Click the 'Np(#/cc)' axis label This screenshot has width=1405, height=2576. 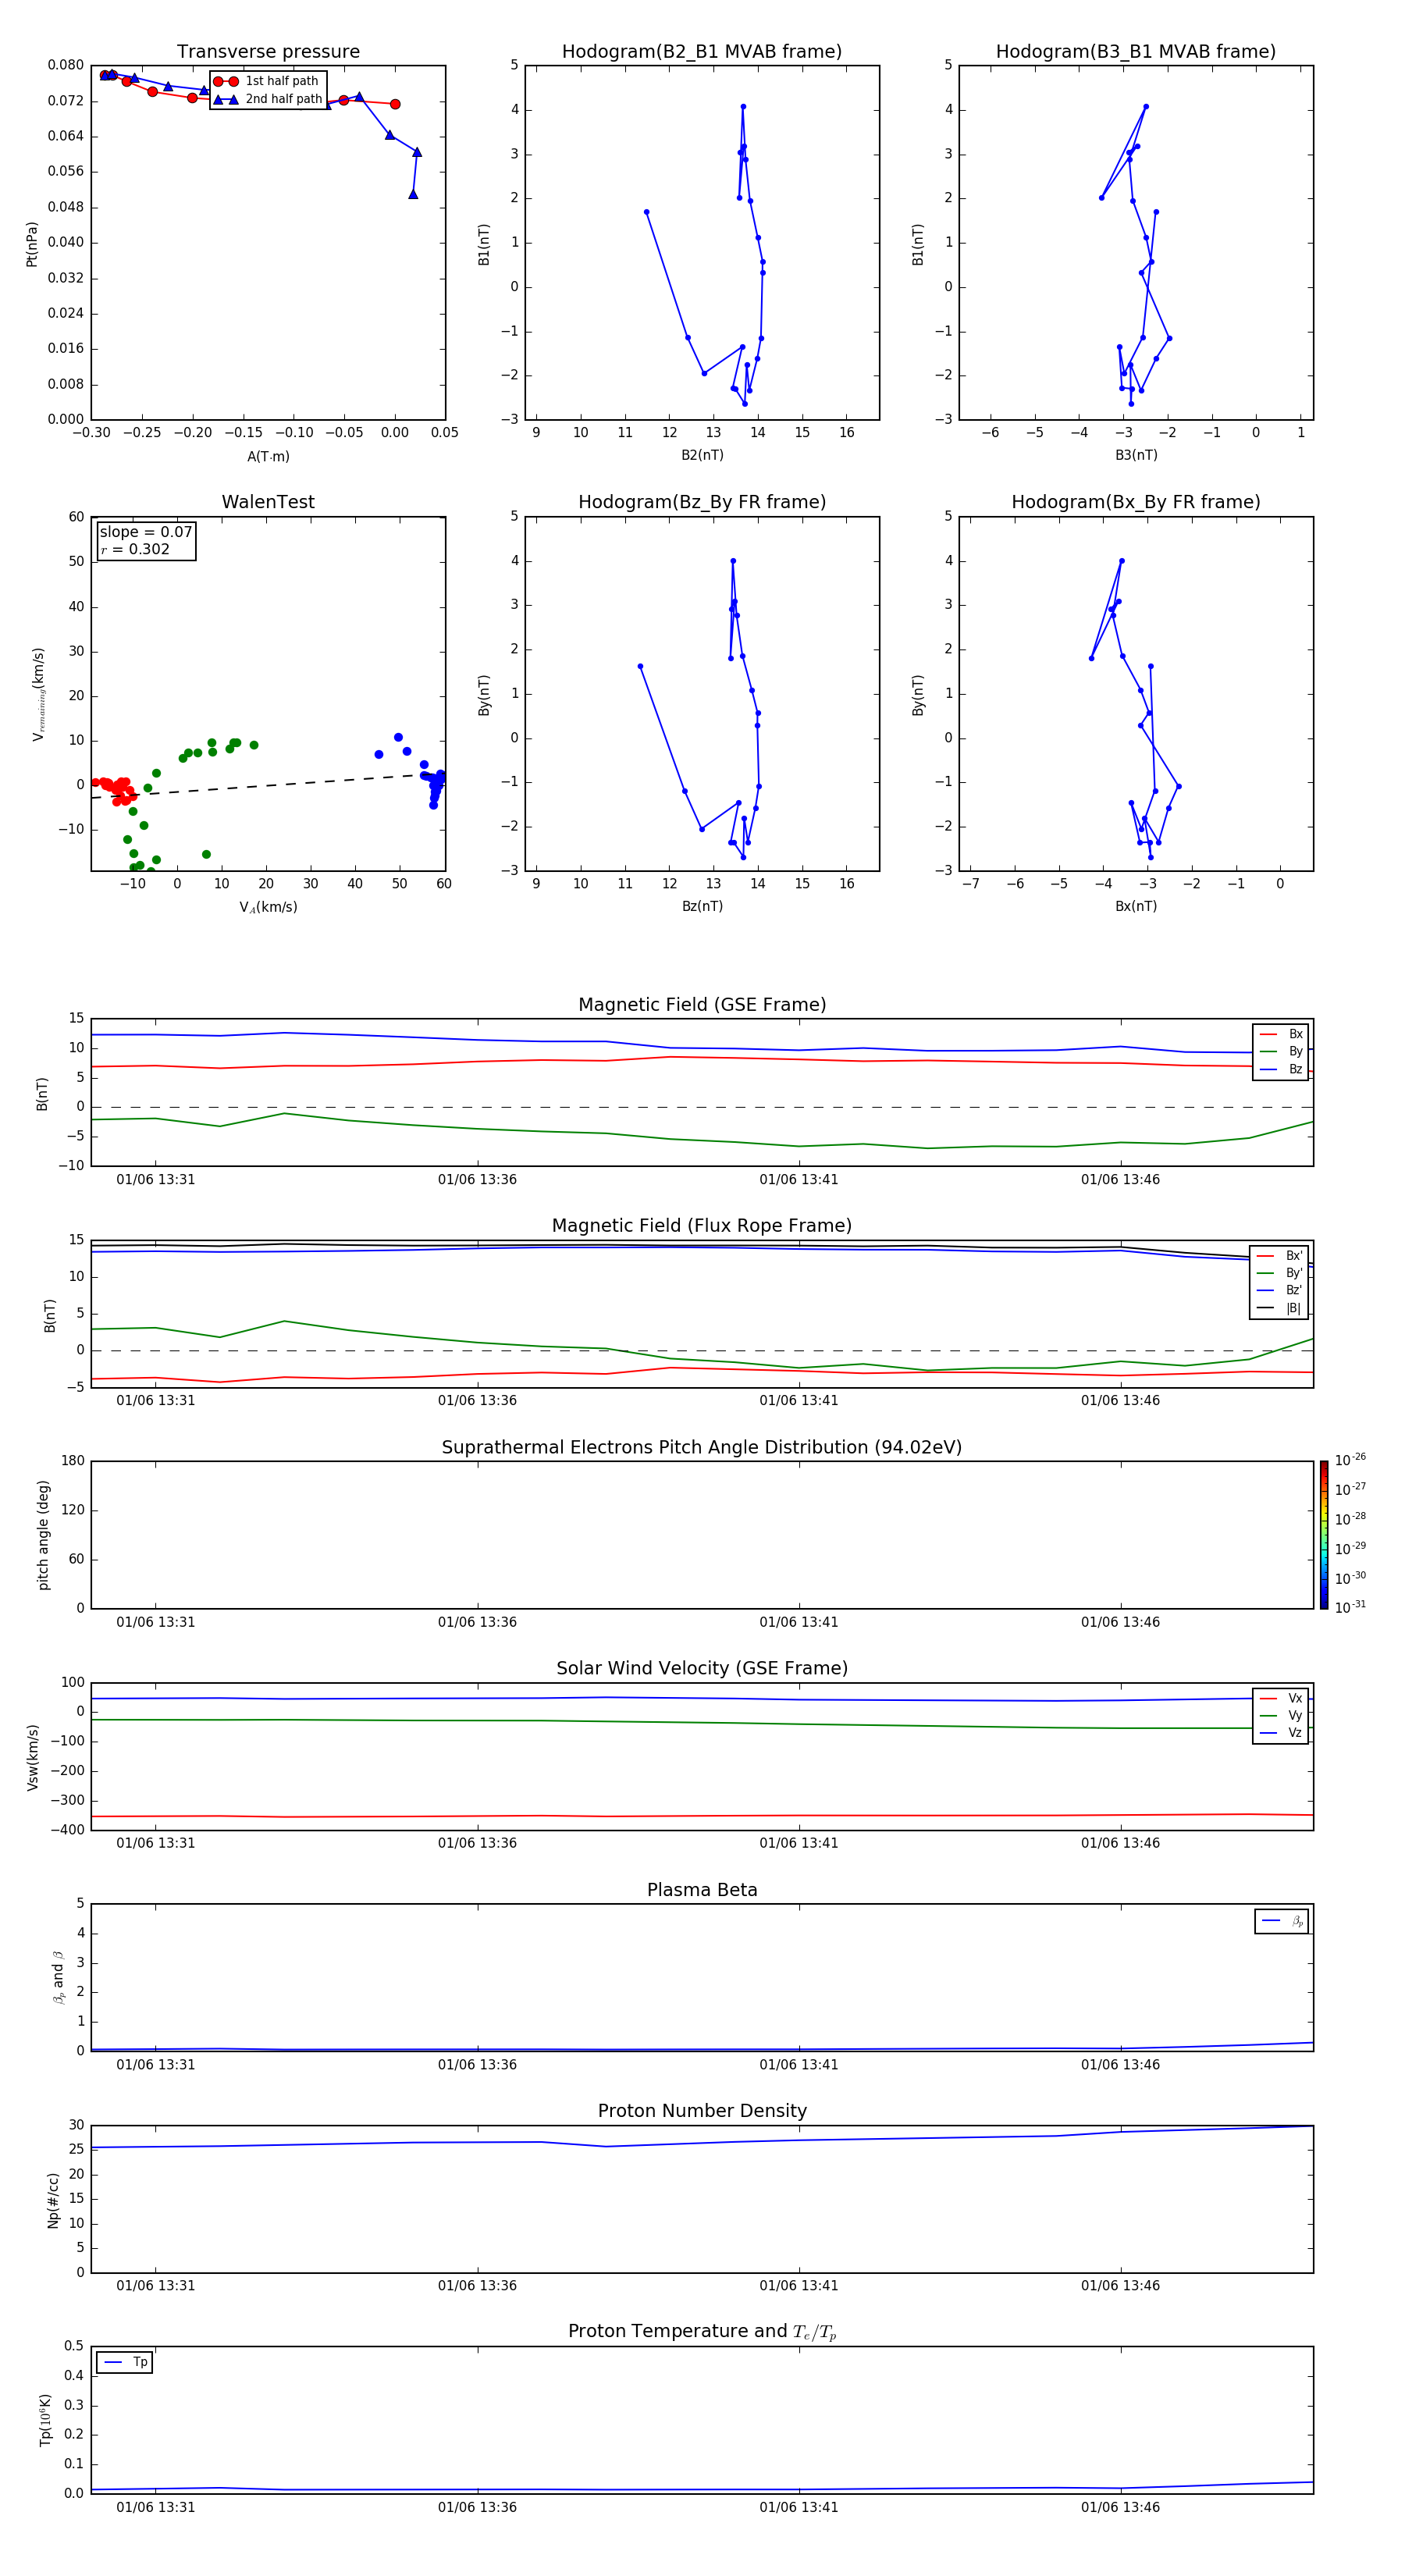click(53, 2199)
